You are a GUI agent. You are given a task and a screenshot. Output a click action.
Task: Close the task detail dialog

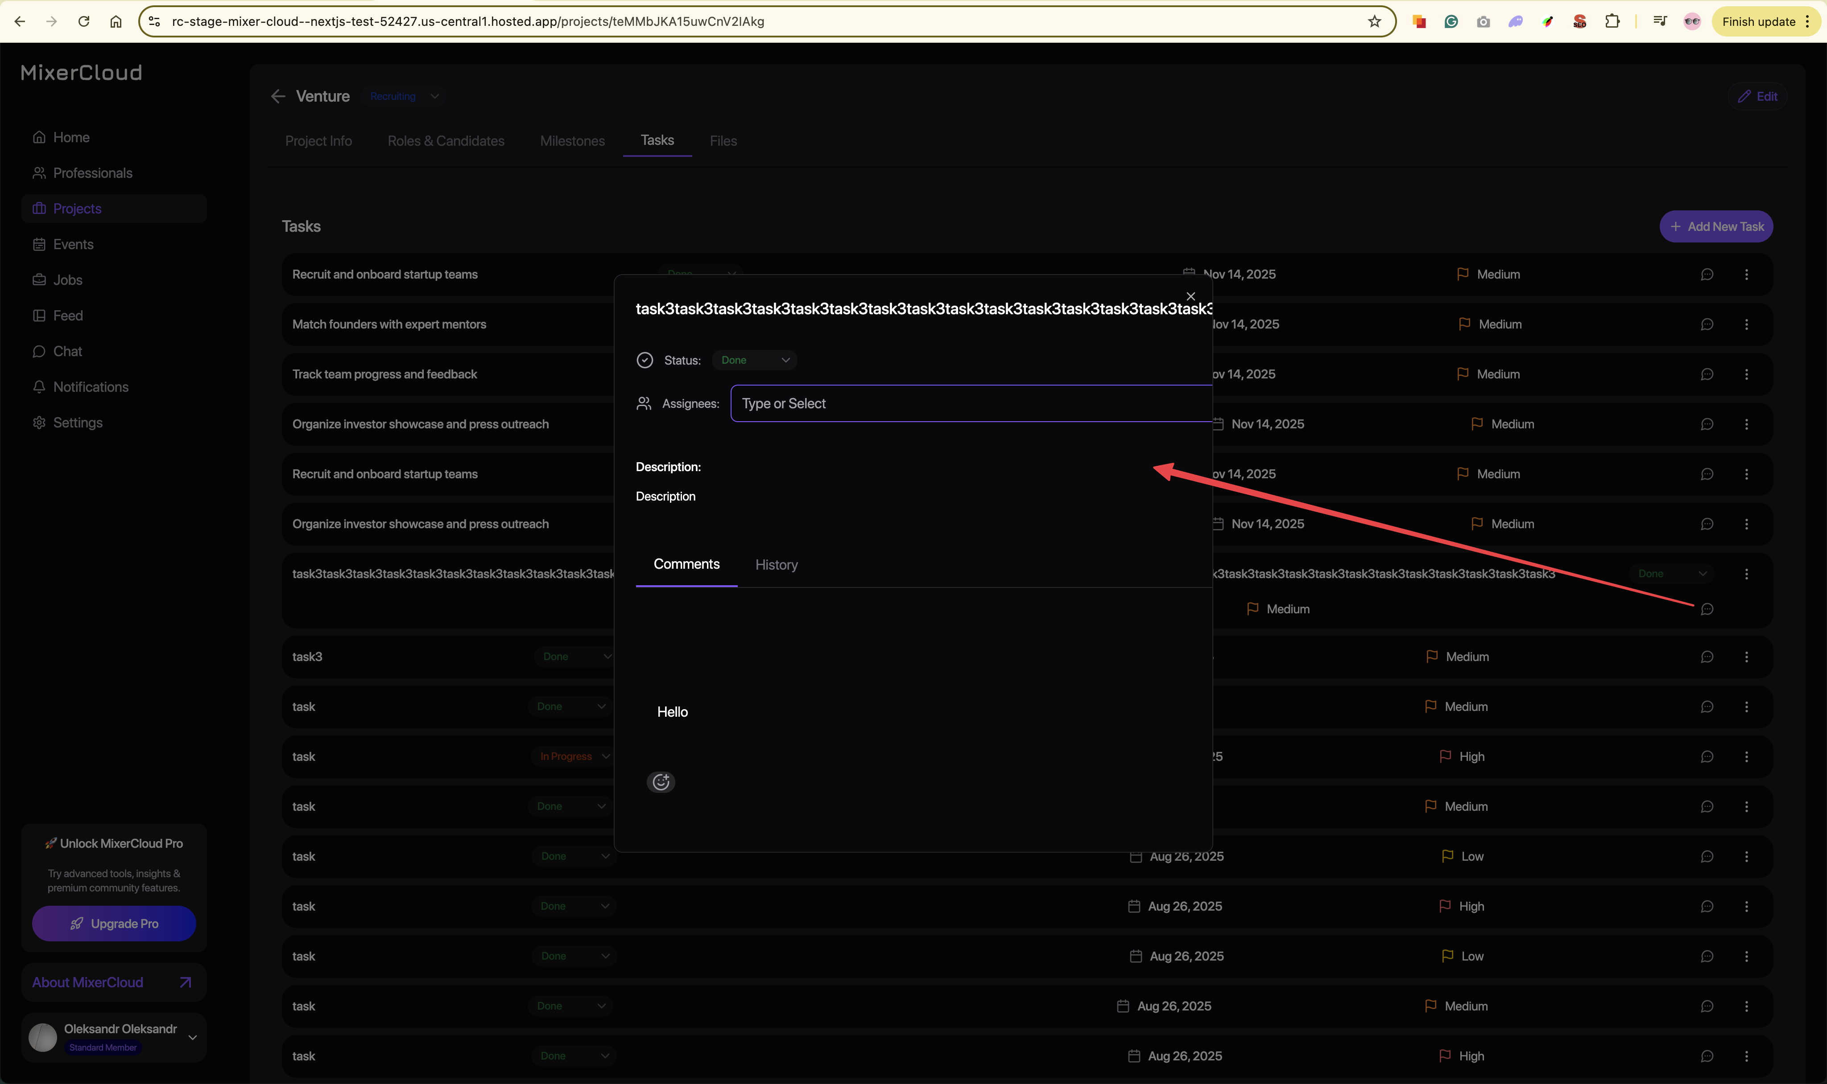pos(1190,296)
